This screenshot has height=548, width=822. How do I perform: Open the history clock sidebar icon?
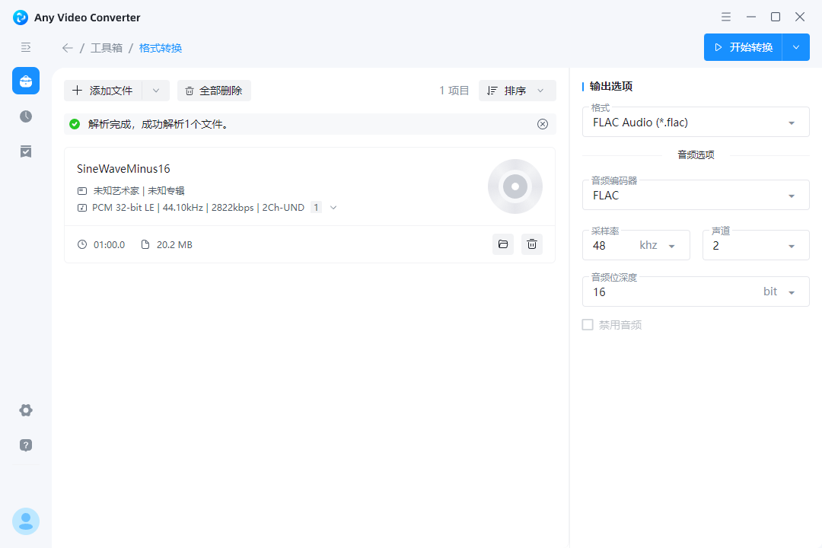pos(26,116)
